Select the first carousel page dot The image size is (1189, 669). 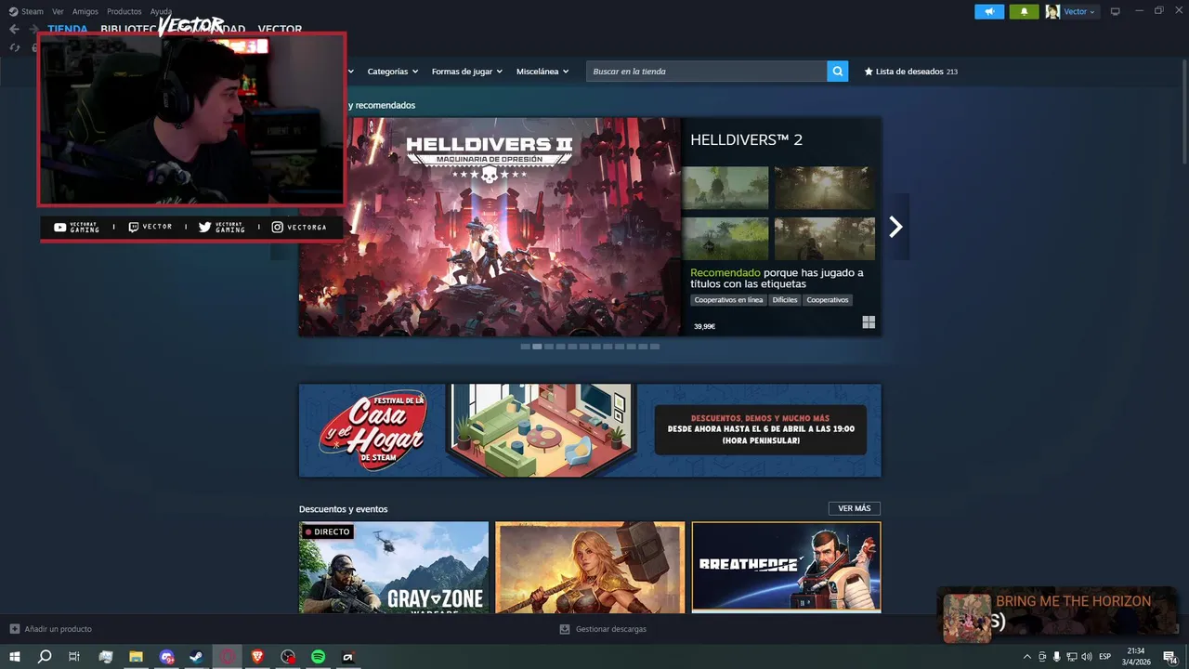pyautogui.click(x=525, y=347)
